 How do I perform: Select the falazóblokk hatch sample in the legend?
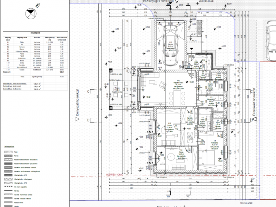point(8,160)
